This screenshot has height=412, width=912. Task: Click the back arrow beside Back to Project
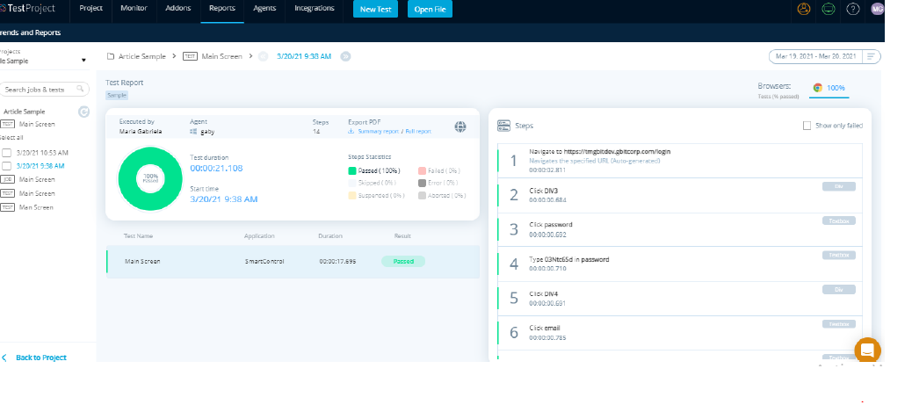[4, 358]
